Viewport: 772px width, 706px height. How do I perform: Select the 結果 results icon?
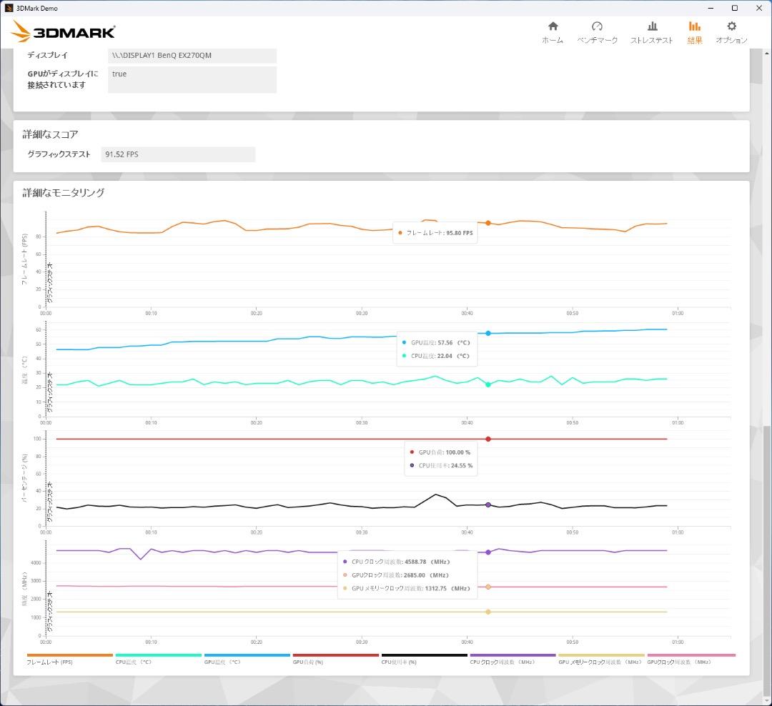(x=694, y=32)
